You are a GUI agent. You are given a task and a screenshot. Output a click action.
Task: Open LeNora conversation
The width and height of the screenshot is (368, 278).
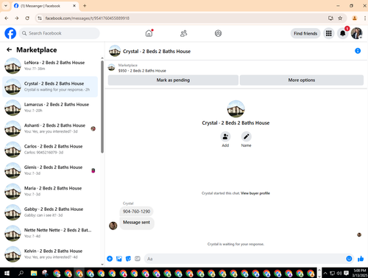click(x=50, y=66)
